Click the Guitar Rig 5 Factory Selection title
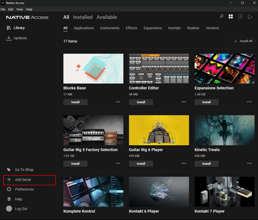This screenshot has height=220, width=258. (91, 150)
